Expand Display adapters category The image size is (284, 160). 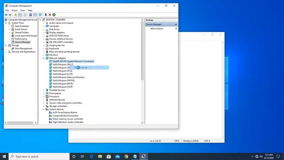[x=43, y=32]
